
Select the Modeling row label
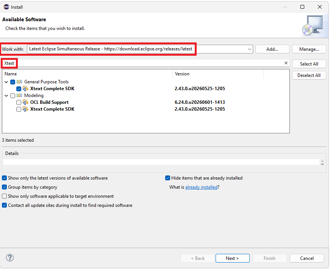(x=34, y=95)
